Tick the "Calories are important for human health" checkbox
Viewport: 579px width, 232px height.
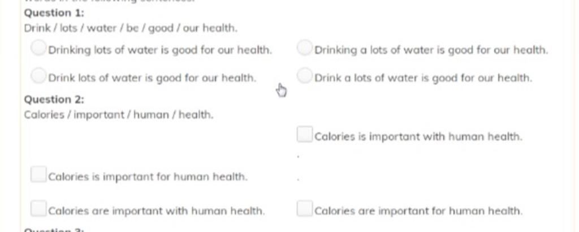pyautogui.click(x=305, y=208)
